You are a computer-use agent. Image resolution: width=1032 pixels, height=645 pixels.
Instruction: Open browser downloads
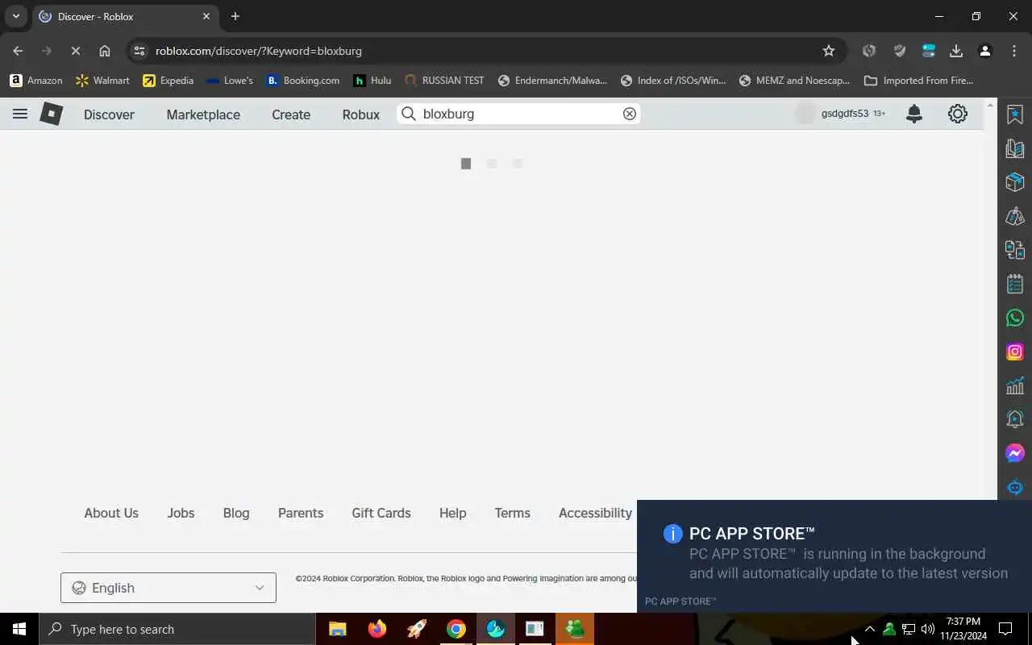(956, 51)
